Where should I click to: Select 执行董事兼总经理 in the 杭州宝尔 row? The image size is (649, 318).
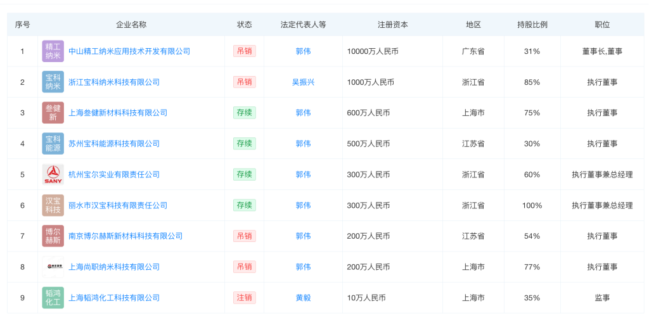[x=602, y=174]
